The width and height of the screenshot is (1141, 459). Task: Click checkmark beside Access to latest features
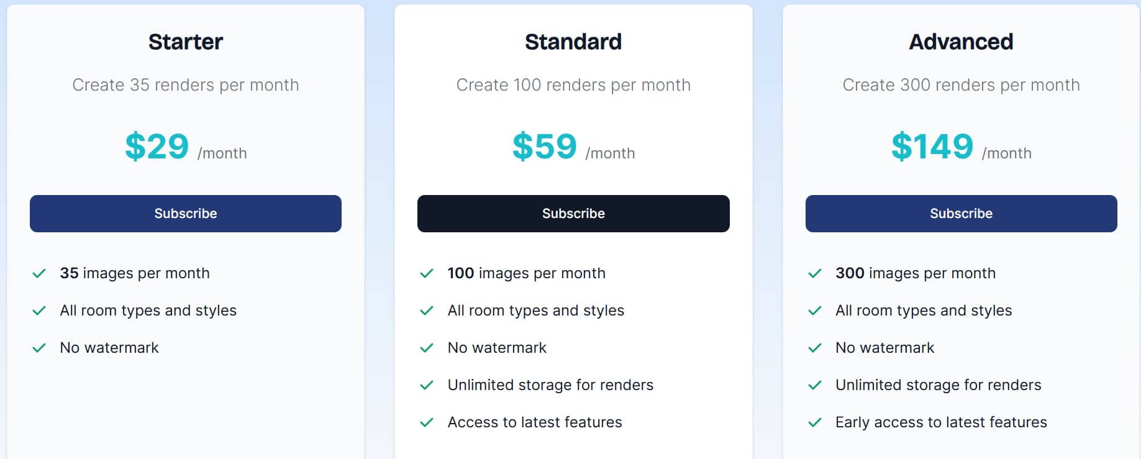(427, 422)
